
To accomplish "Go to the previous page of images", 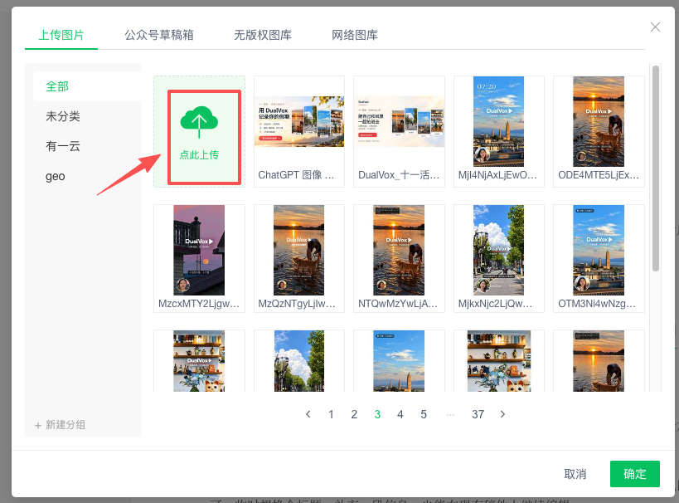I will pyautogui.click(x=308, y=414).
